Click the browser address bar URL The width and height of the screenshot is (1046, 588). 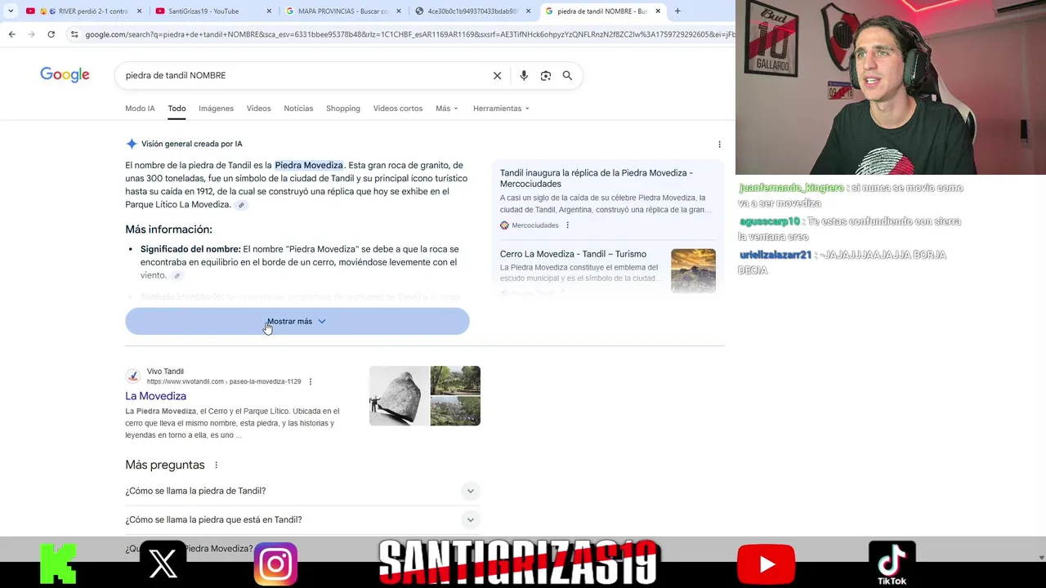(x=409, y=34)
